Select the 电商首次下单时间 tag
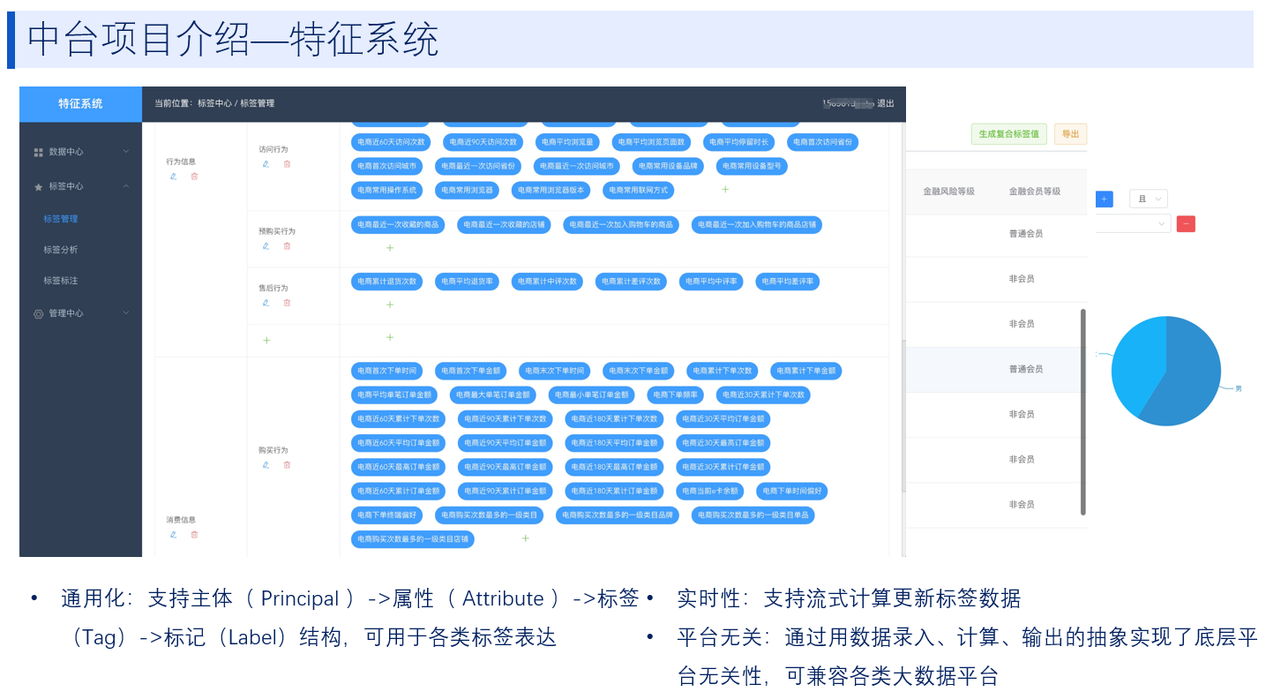This screenshot has width=1266, height=692. pos(386,371)
